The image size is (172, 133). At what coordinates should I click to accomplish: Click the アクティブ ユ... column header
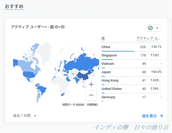tap(148, 38)
